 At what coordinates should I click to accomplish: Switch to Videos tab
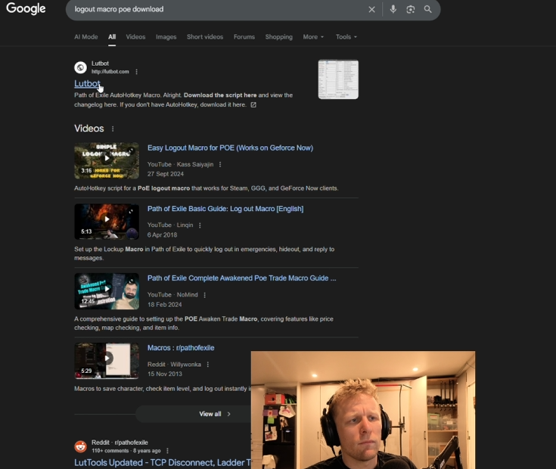[x=135, y=37]
